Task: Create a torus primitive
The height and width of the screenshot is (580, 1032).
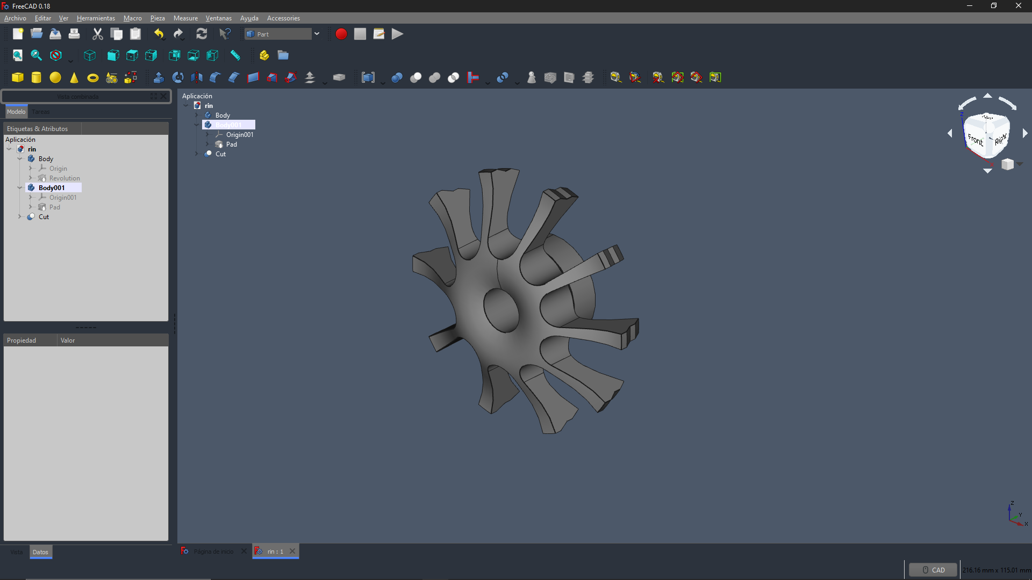Action: pyautogui.click(x=93, y=78)
